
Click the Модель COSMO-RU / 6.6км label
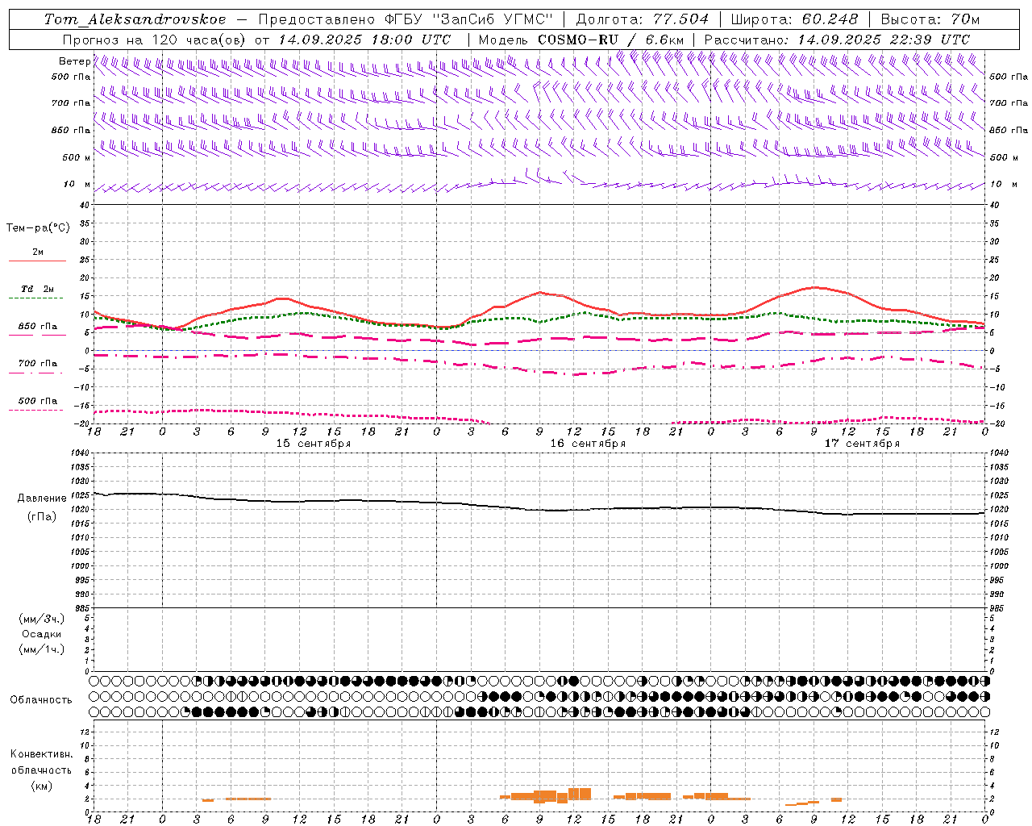coord(581,40)
